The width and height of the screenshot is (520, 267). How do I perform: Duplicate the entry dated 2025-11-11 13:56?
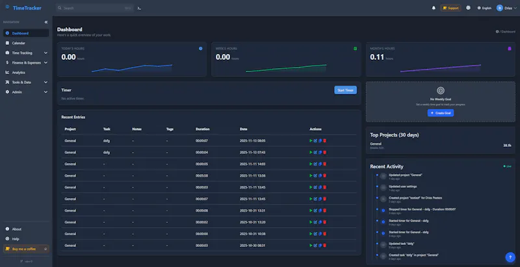(x=320, y=175)
